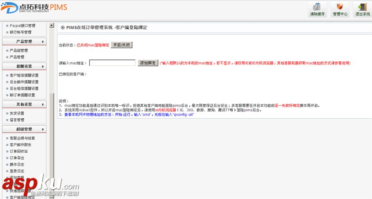Image resolution: width=372 pixels, height=199 pixels.
Task: Collapse the 提醒设置 section header
Action: [x=24, y=66]
